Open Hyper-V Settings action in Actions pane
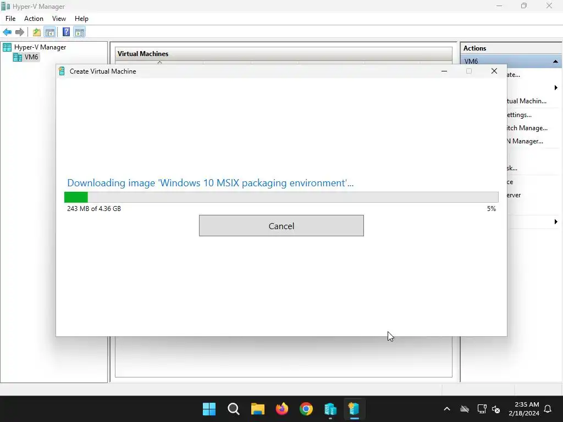The image size is (563, 422). pos(519,115)
